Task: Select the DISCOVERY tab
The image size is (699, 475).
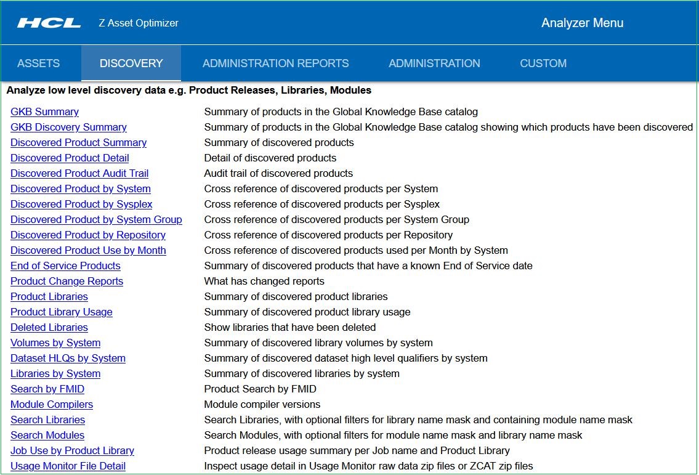Action: 131,63
